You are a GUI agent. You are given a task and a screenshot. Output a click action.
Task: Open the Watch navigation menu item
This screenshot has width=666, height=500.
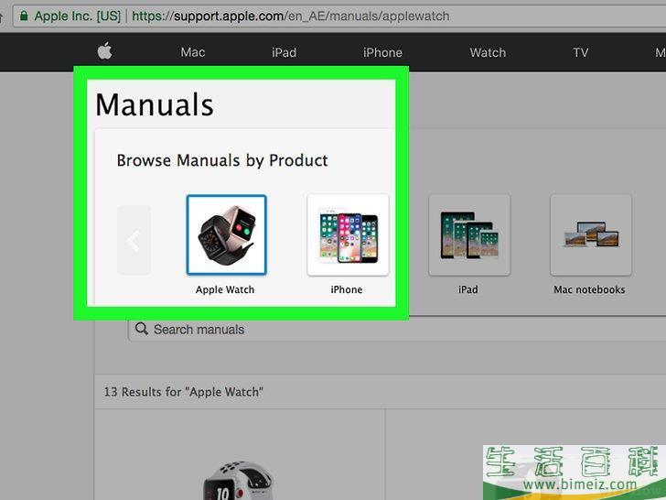click(488, 52)
